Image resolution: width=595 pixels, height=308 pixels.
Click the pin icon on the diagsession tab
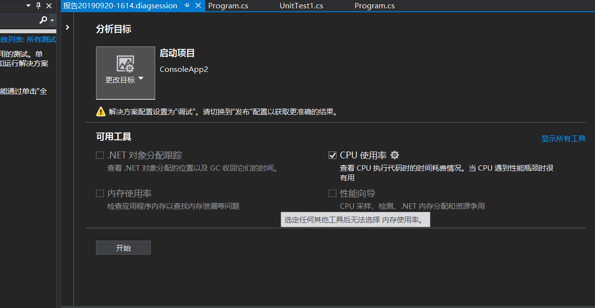[x=186, y=6]
